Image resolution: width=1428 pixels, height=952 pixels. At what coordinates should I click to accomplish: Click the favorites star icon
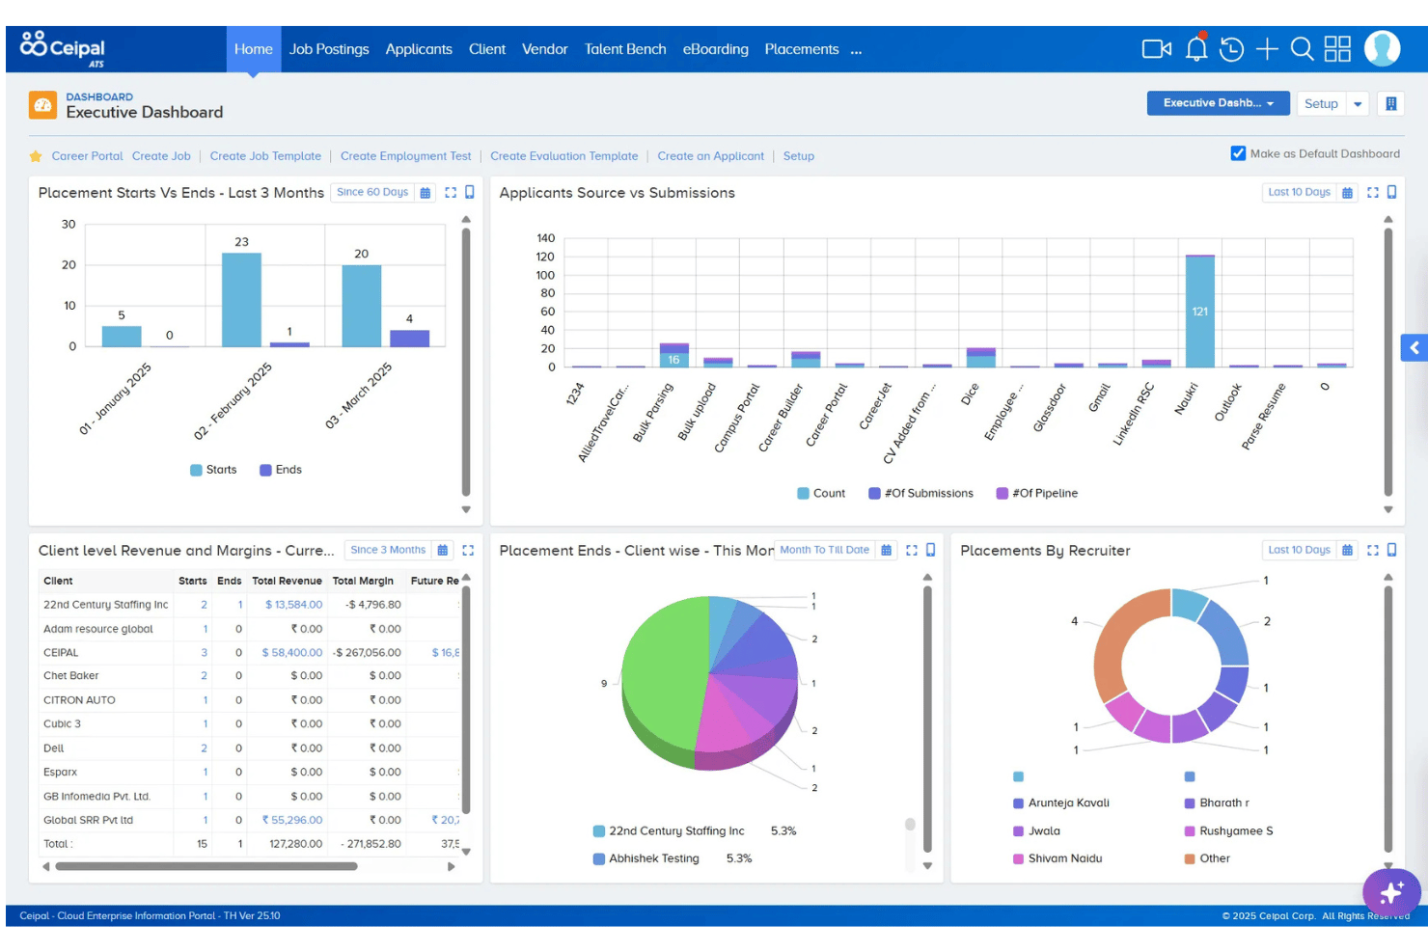coord(36,156)
